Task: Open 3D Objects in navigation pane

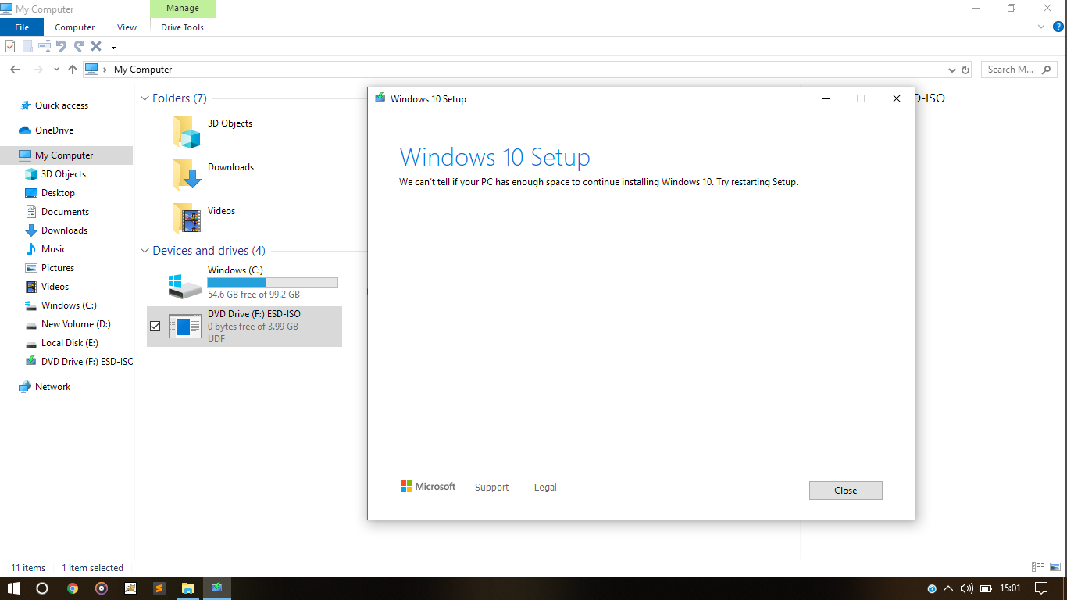Action: click(63, 174)
